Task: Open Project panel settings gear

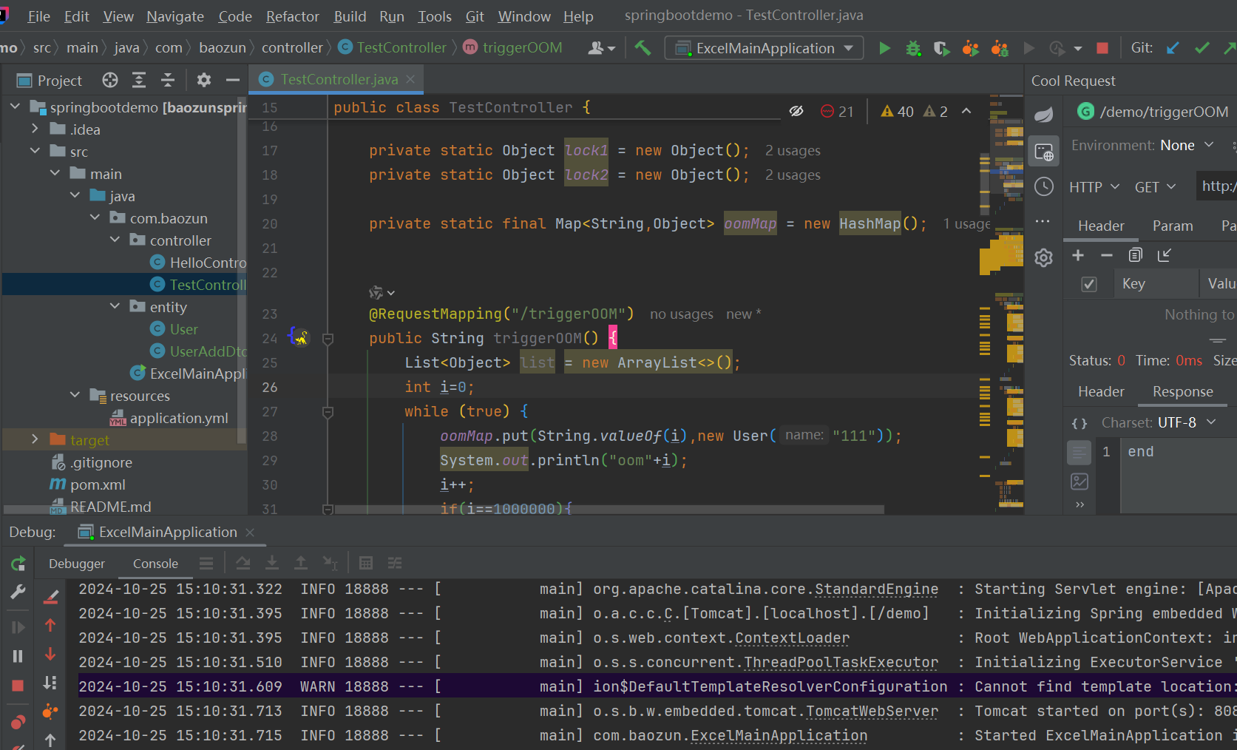Action: pos(204,80)
